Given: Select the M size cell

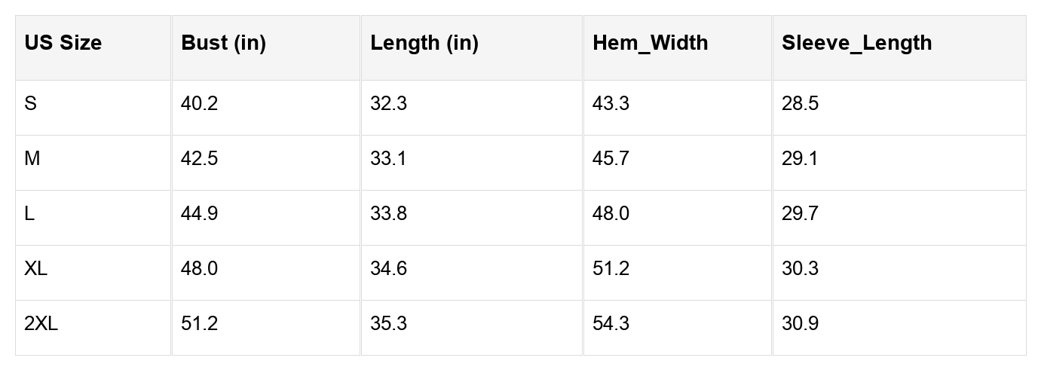Looking at the screenshot, I should click(32, 159).
